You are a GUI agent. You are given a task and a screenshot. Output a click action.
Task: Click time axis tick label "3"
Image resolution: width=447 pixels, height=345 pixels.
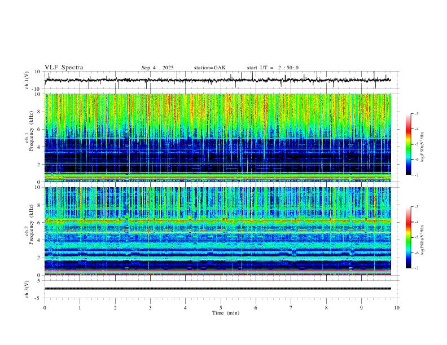150,308
